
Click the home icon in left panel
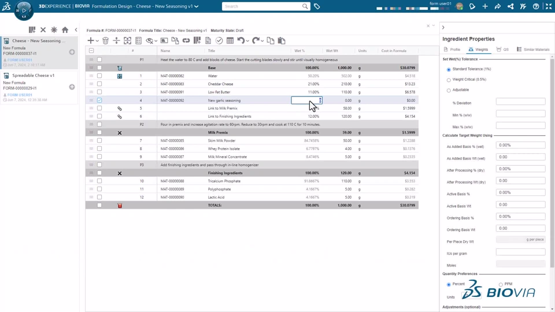tap(65, 30)
